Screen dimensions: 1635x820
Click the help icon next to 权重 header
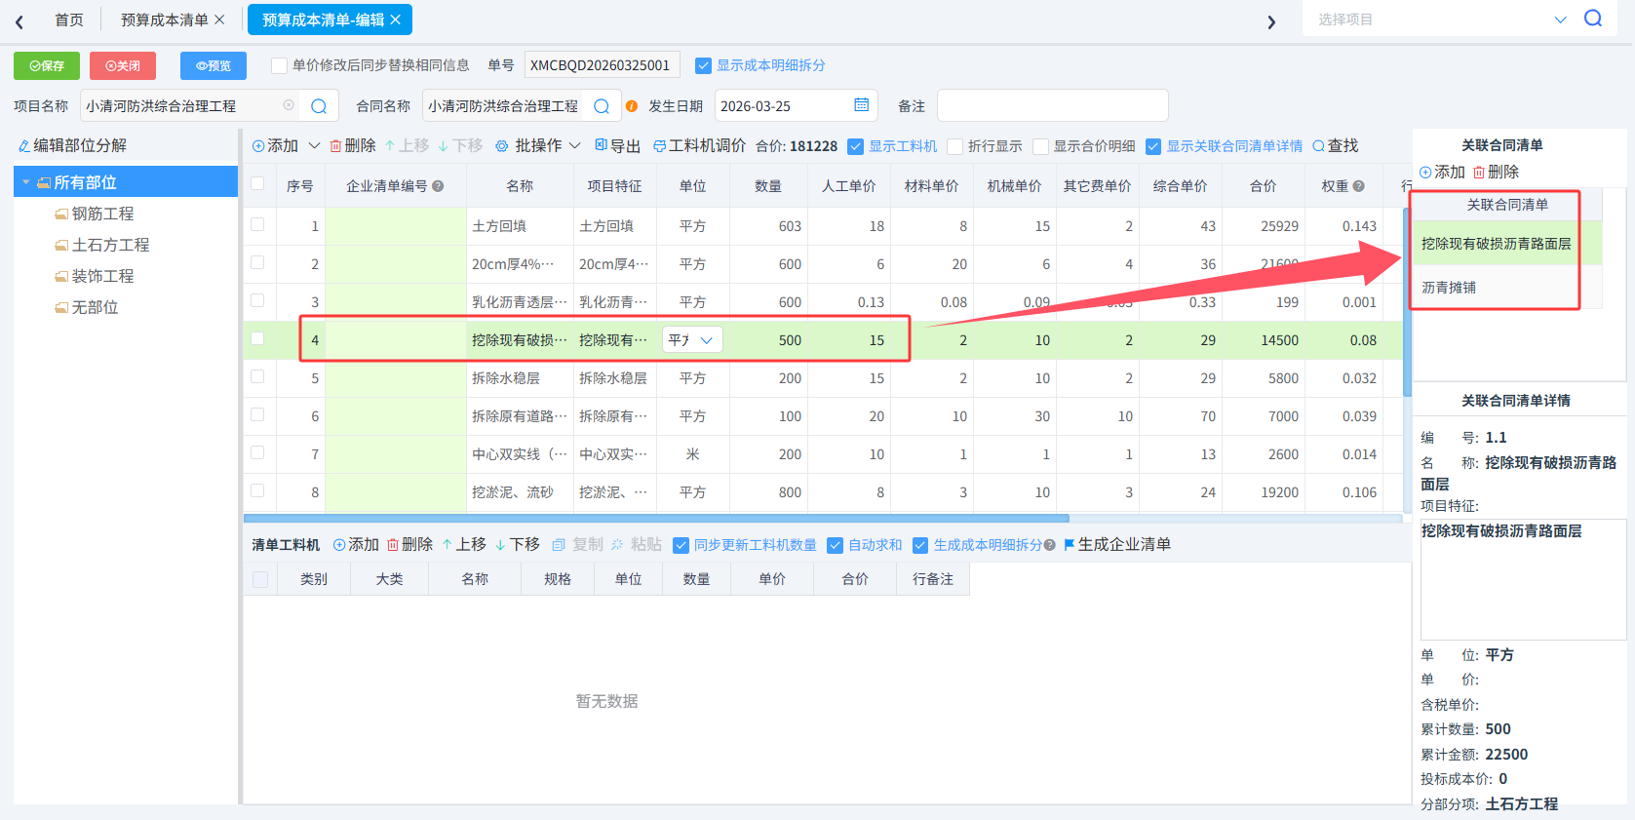[x=1359, y=186]
